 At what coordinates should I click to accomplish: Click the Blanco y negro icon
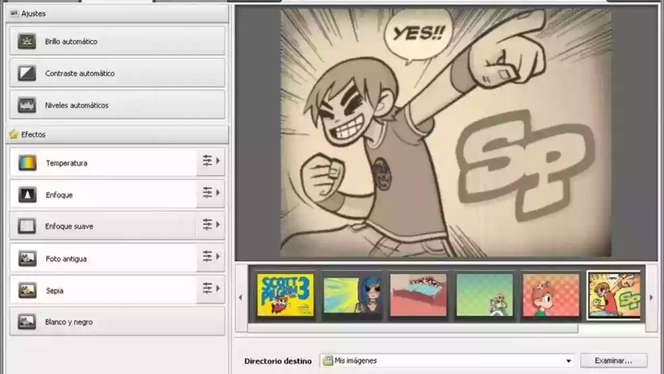pyautogui.click(x=27, y=322)
